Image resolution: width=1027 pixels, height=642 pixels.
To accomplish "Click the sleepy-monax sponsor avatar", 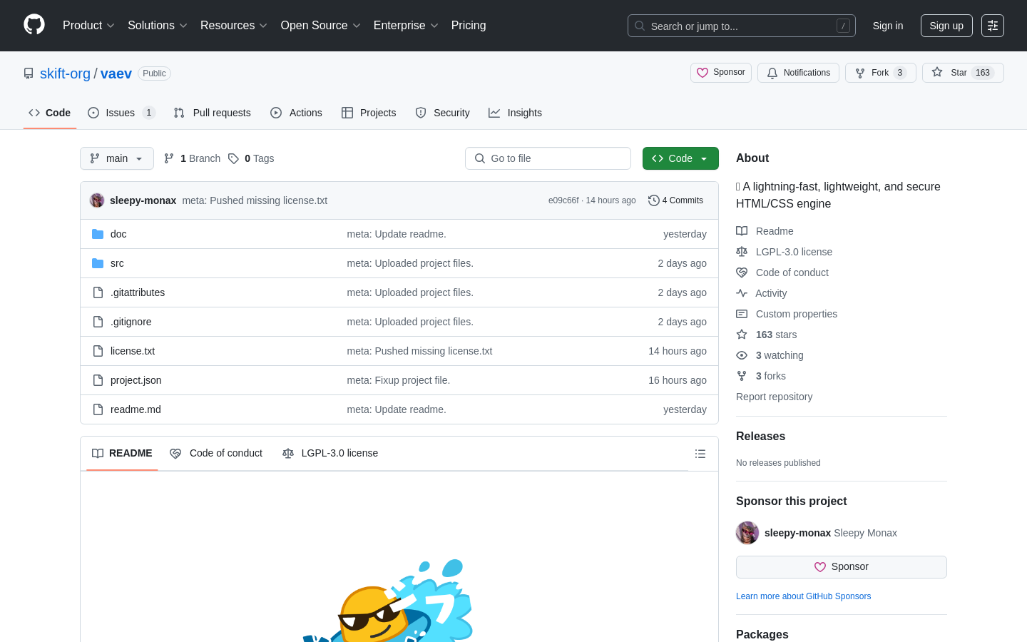I will point(747,533).
